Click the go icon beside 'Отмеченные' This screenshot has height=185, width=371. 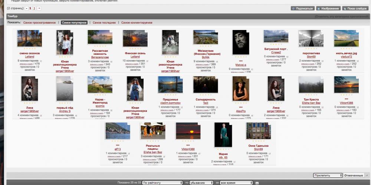[x=367, y=175]
